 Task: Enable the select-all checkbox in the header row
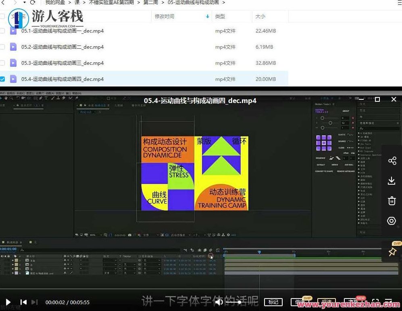click(3, 16)
